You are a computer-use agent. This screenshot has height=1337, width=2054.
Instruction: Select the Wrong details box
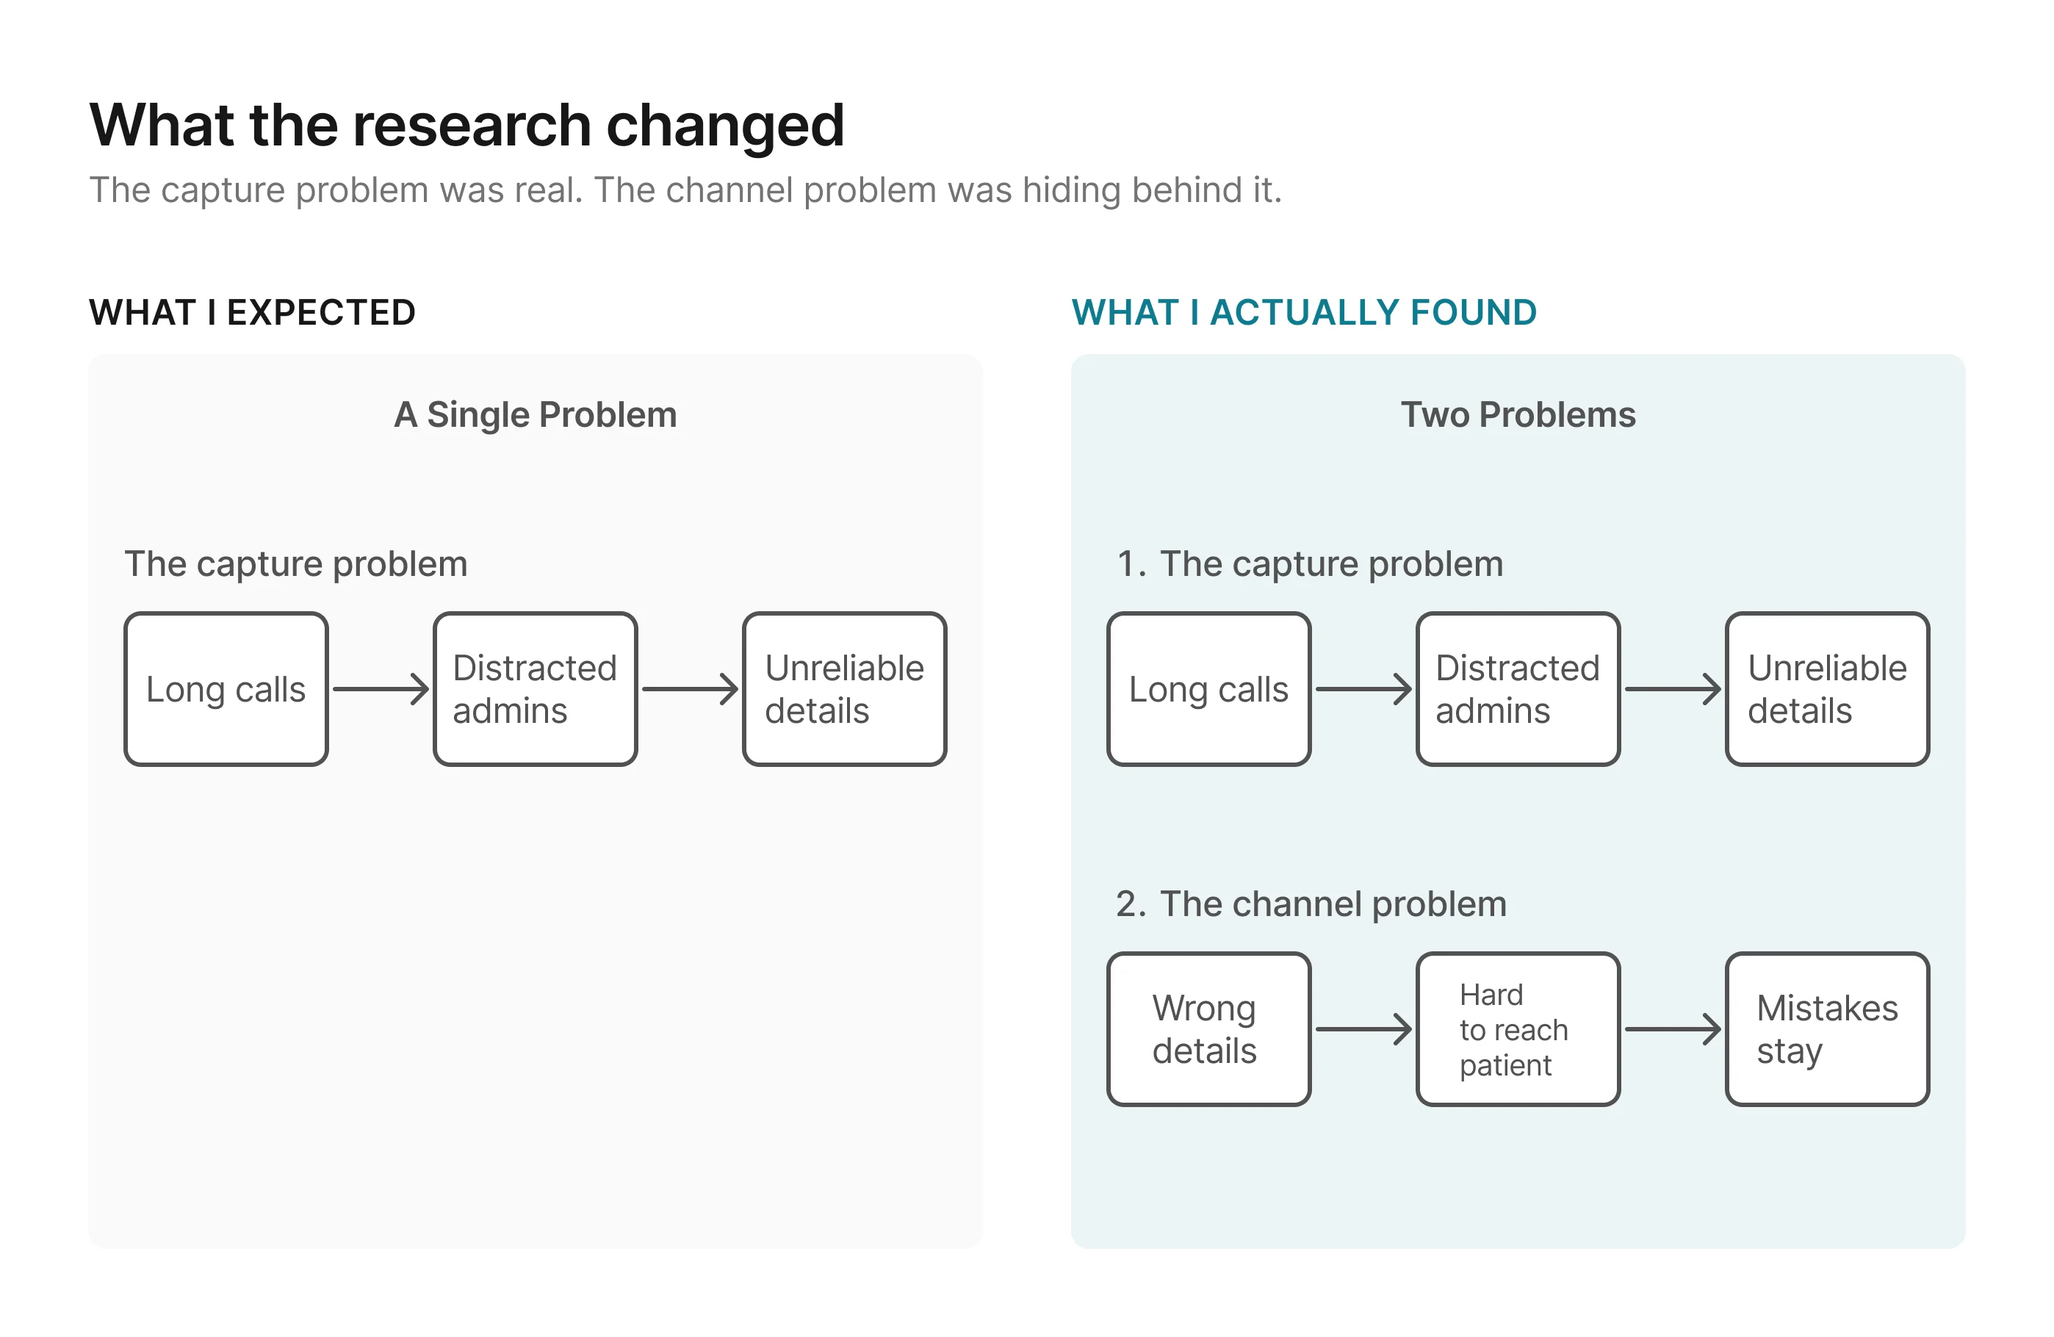tap(1208, 1029)
